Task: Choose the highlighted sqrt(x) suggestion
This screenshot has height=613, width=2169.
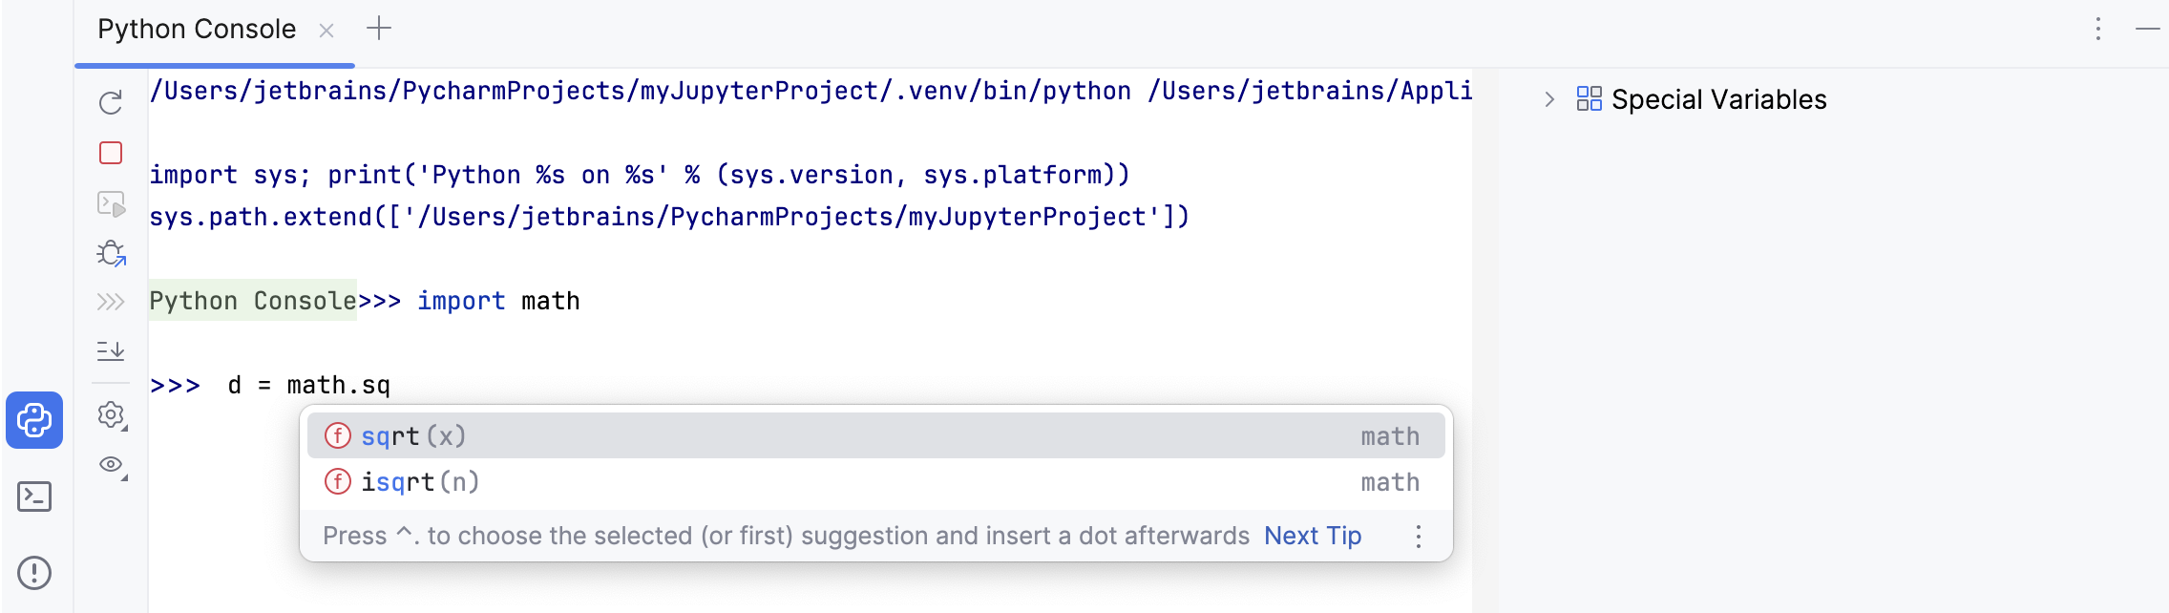Action: coord(412,435)
